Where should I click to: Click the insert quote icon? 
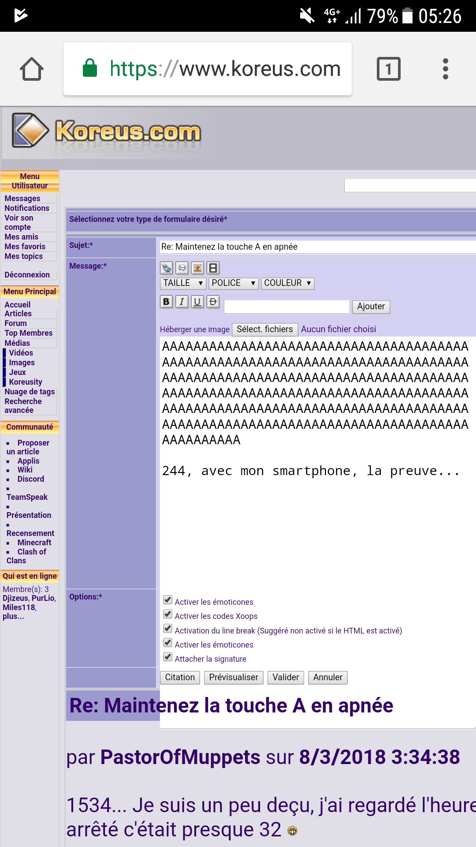point(182,268)
